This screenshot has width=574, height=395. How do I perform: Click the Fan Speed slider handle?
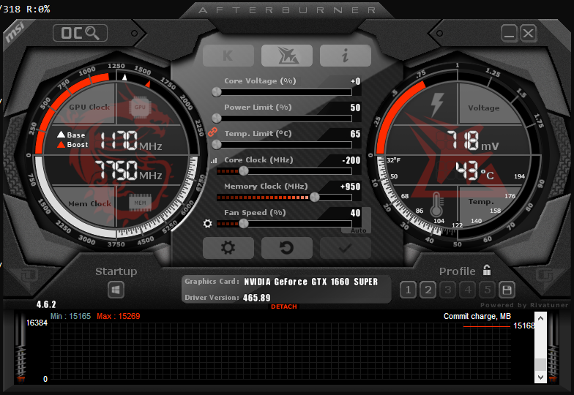[243, 224]
